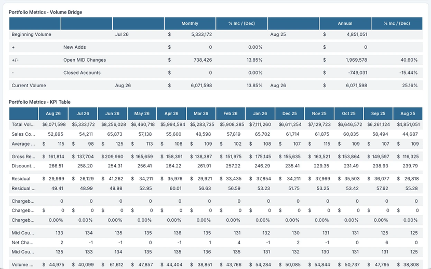This screenshot has width=431, height=269.
Task: Click the Jul 26 KPI column header
Action: coord(83,114)
